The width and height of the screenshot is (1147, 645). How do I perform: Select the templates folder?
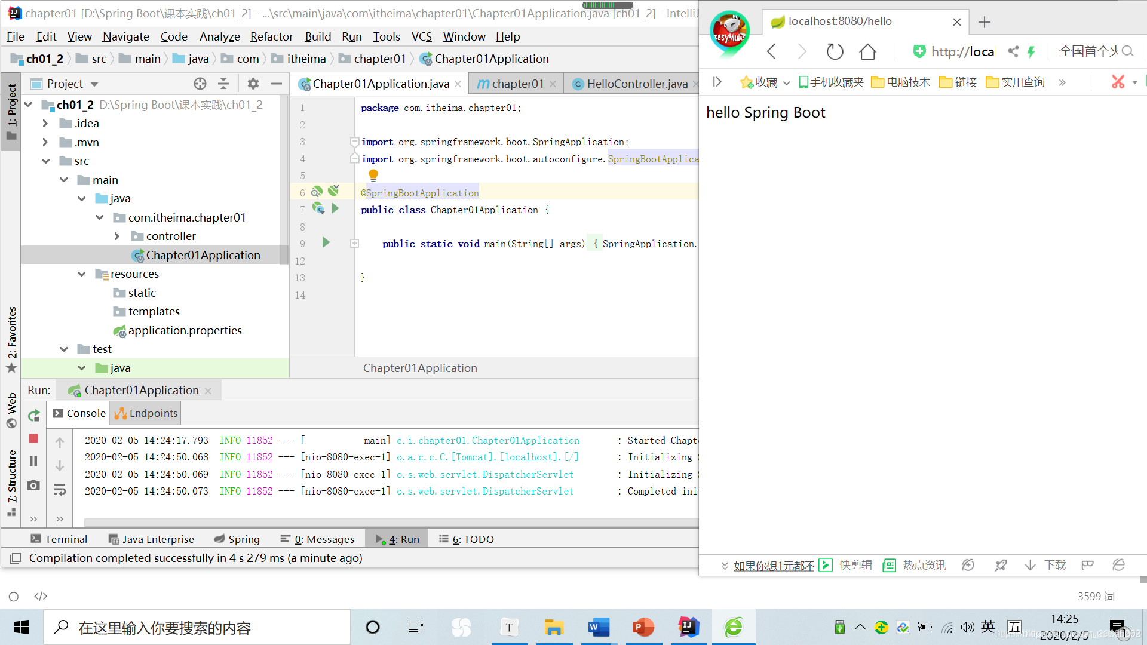(x=154, y=311)
